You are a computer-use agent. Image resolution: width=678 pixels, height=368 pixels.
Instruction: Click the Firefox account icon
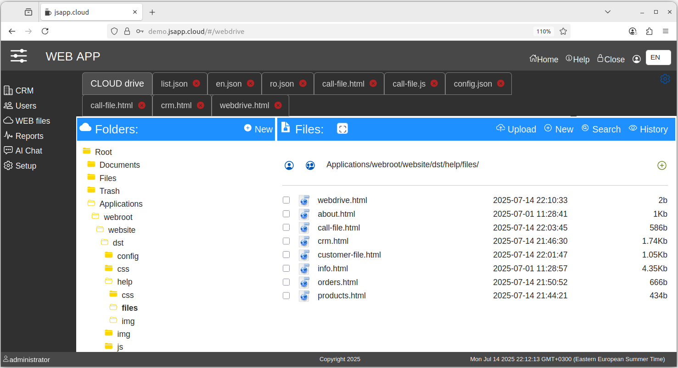pos(633,31)
